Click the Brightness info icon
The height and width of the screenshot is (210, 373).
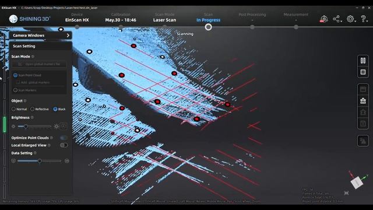pos(32,117)
